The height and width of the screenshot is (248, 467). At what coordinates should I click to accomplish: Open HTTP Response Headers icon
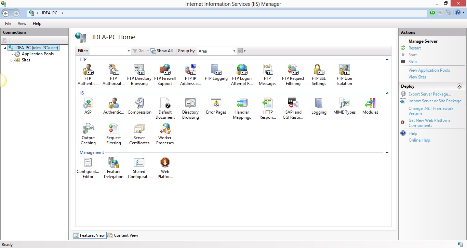click(x=267, y=108)
